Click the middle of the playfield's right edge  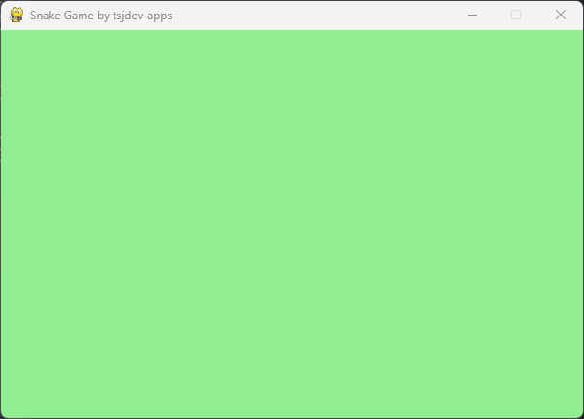pyautogui.click(x=579, y=224)
